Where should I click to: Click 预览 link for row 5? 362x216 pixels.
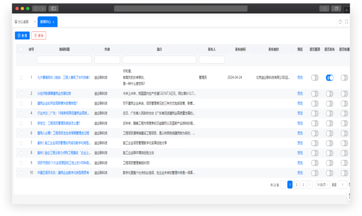tap(300, 123)
